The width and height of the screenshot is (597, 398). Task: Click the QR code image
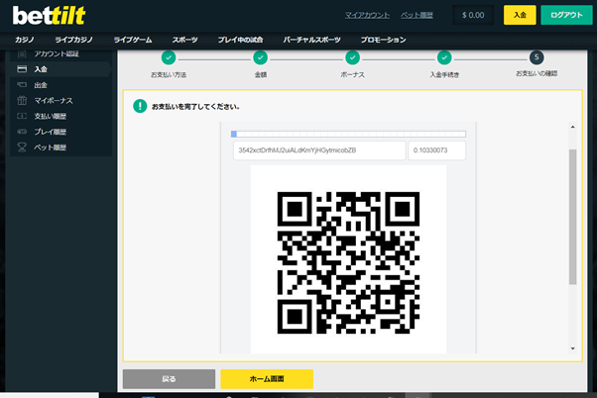(x=348, y=262)
